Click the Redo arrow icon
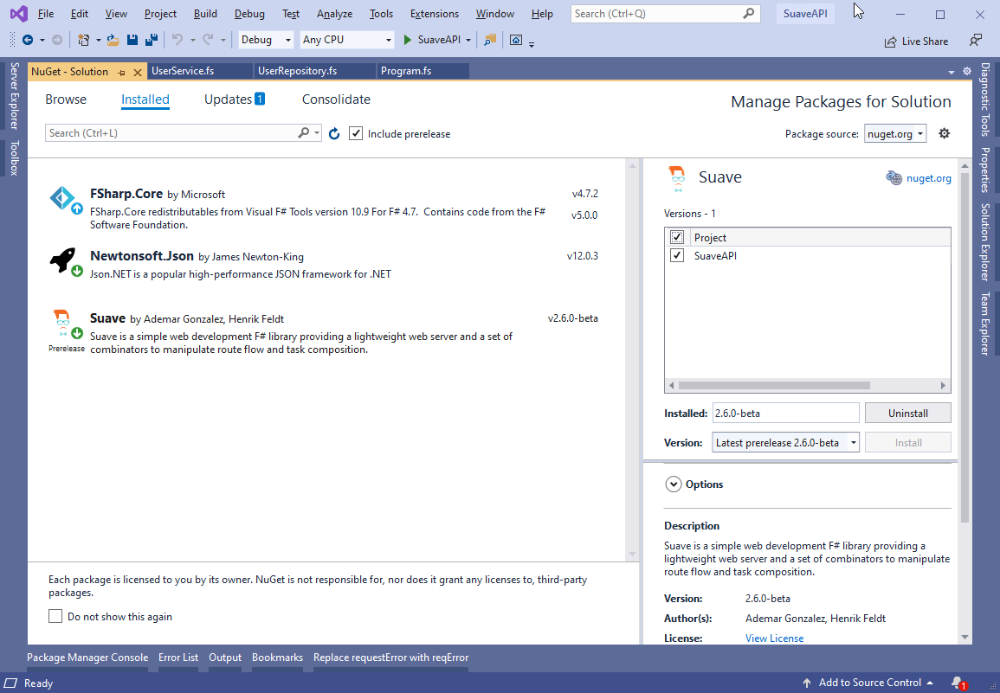The width and height of the screenshot is (1000, 693). coord(208,40)
